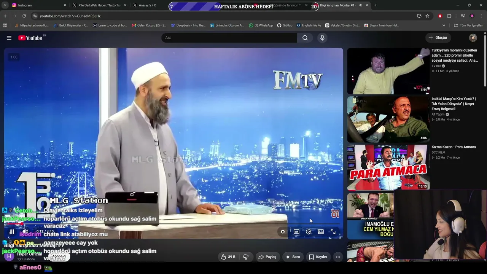Open the Bulut Bilişimciler bookmark
The height and width of the screenshot is (274, 487).
(x=71, y=25)
